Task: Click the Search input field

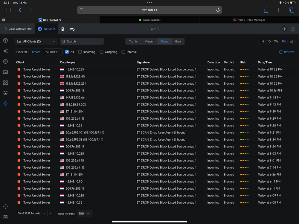Action: click(82, 41)
